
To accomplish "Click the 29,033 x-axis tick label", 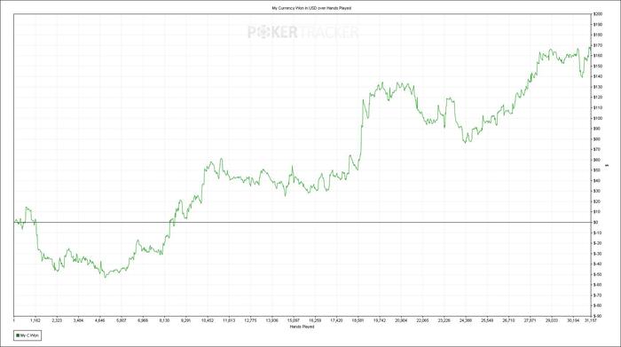I will 552,320.
